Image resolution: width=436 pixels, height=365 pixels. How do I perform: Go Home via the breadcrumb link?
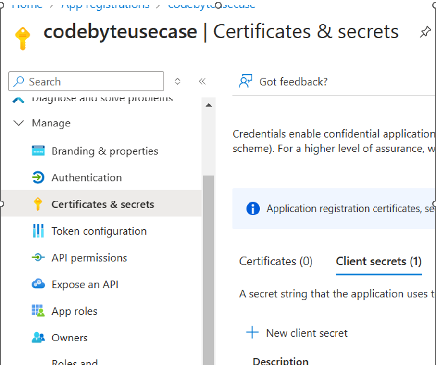pyautogui.click(x=26, y=3)
